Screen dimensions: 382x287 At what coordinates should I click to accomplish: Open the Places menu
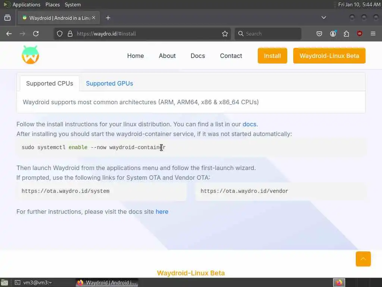coord(52,4)
